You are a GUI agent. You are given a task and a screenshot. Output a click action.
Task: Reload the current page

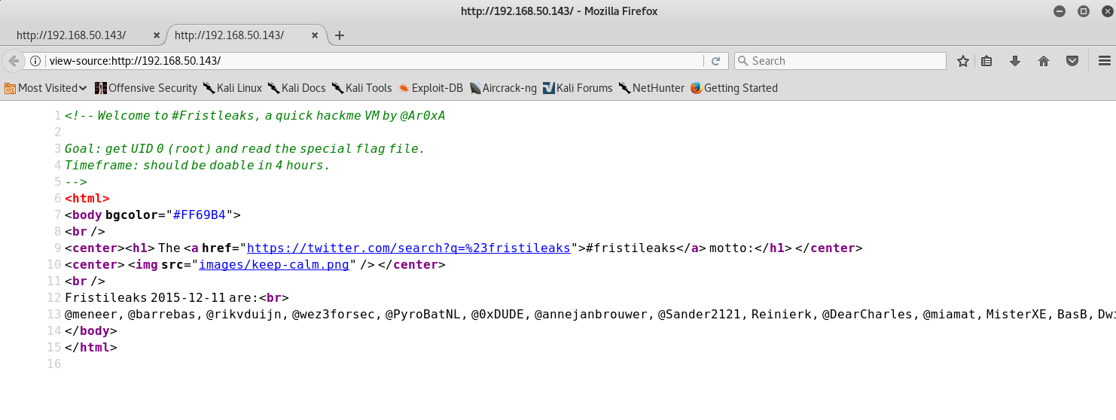click(715, 61)
